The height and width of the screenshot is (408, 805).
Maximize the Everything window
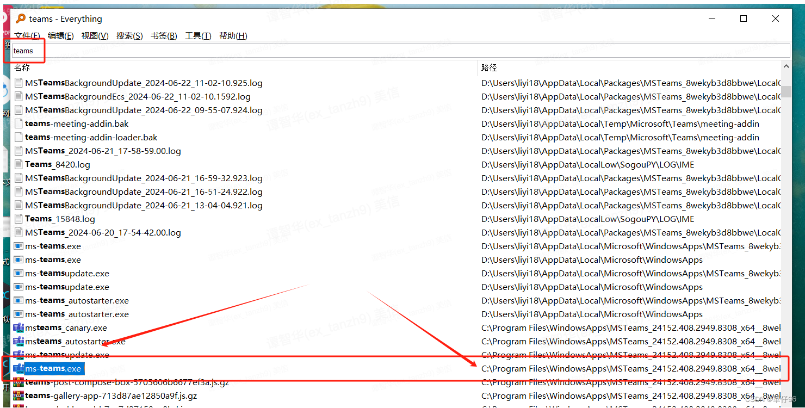744,18
